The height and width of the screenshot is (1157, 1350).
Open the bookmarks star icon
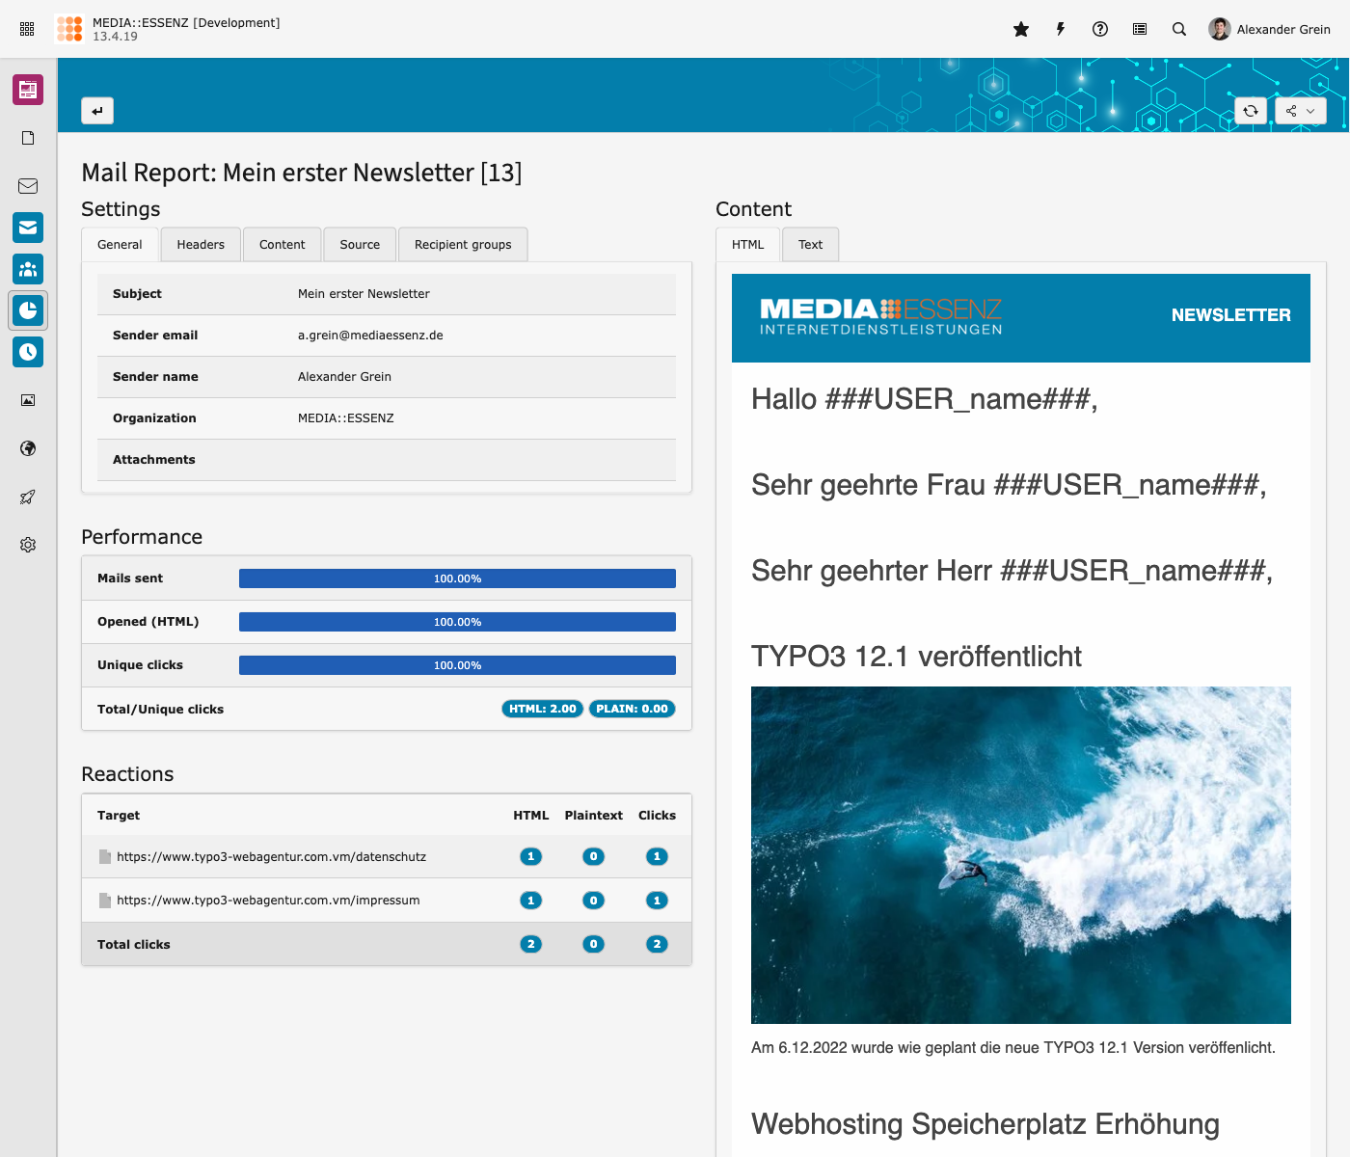coord(1021,29)
